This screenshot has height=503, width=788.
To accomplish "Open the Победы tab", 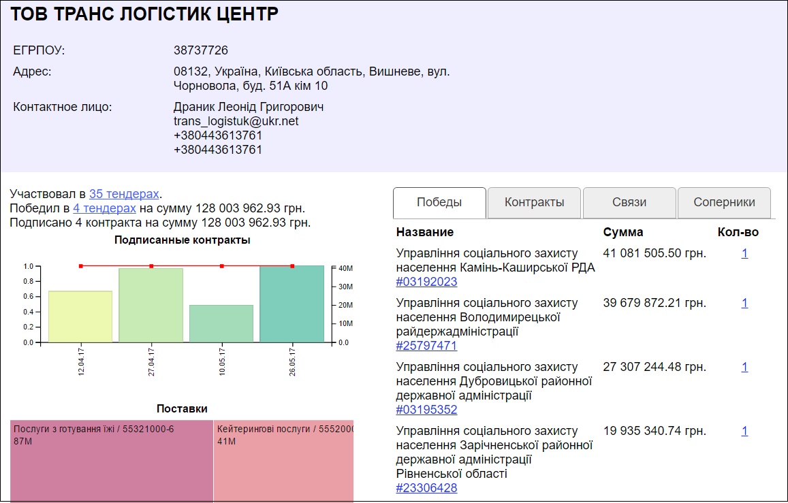I will [439, 202].
